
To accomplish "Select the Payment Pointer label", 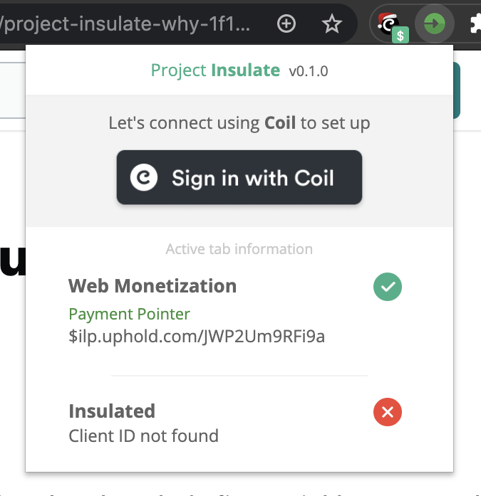I will (129, 314).
